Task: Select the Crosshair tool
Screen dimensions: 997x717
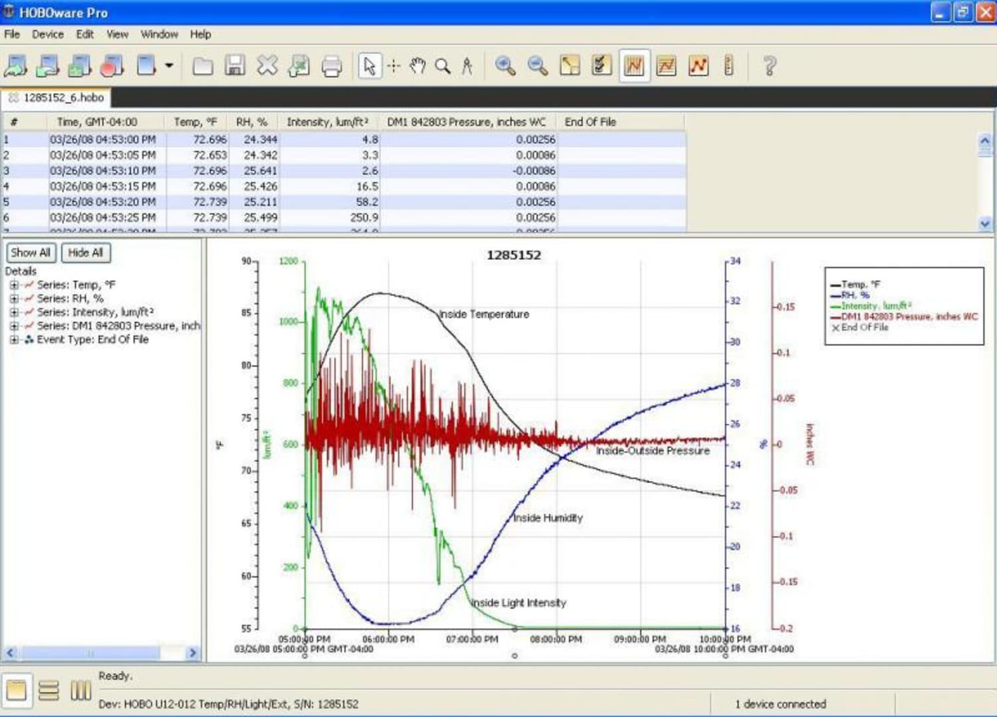Action: click(394, 66)
